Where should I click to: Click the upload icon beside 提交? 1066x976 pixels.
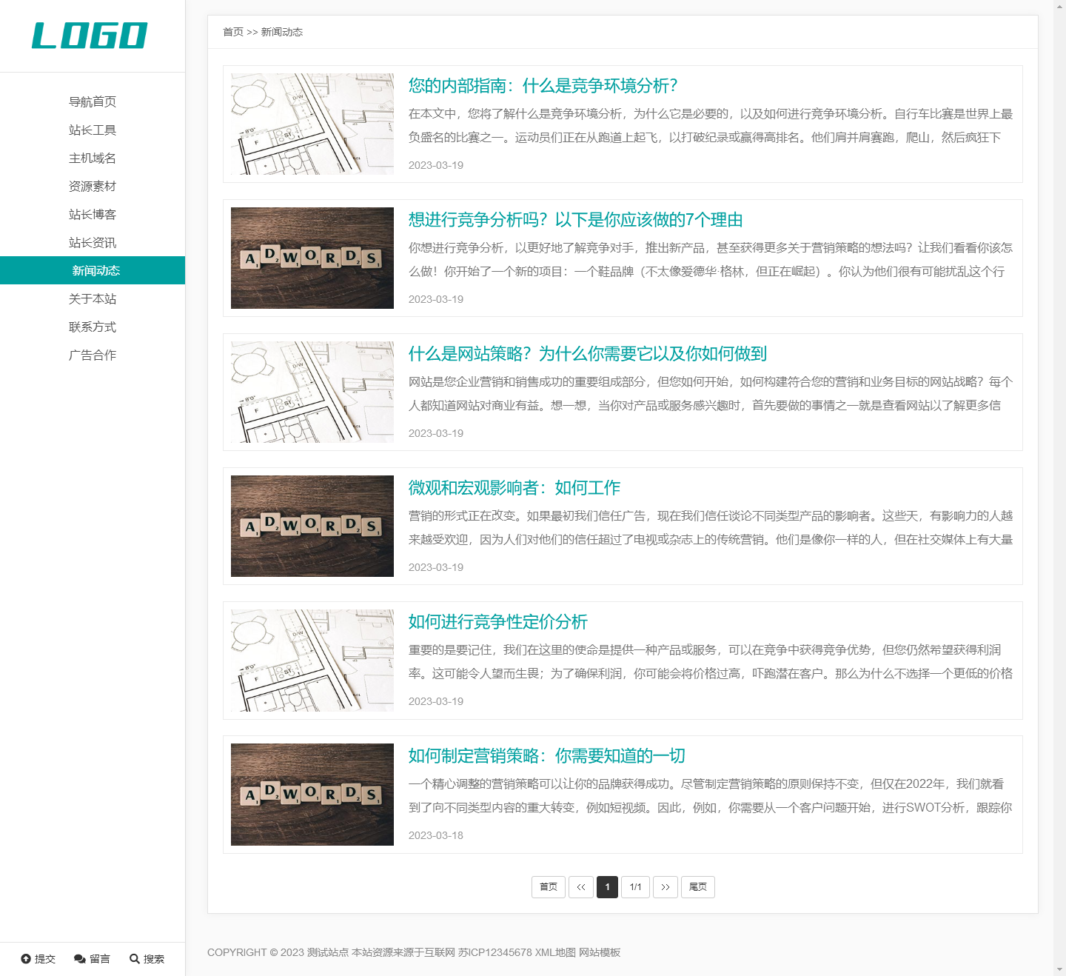click(26, 959)
